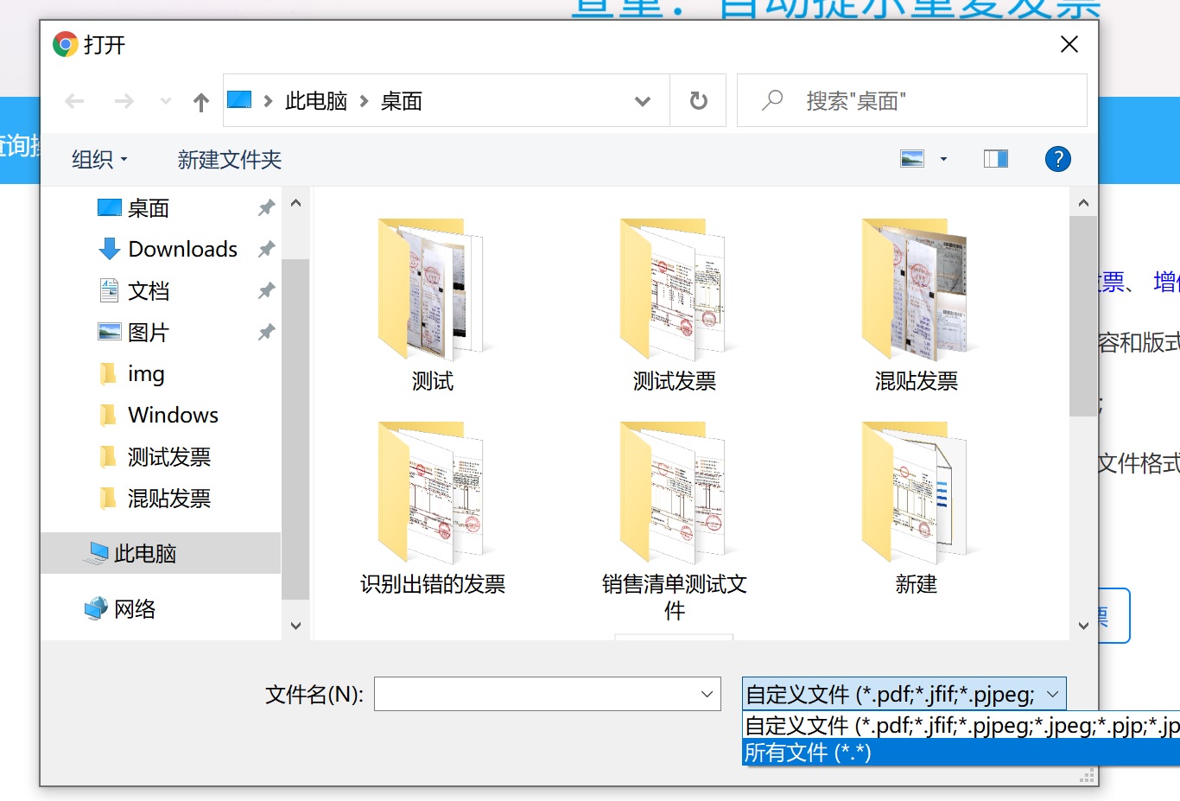Open the 组织 menu
The height and width of the screenshot is (801, 1180).
pyautogui.click(x=99, y=160)
